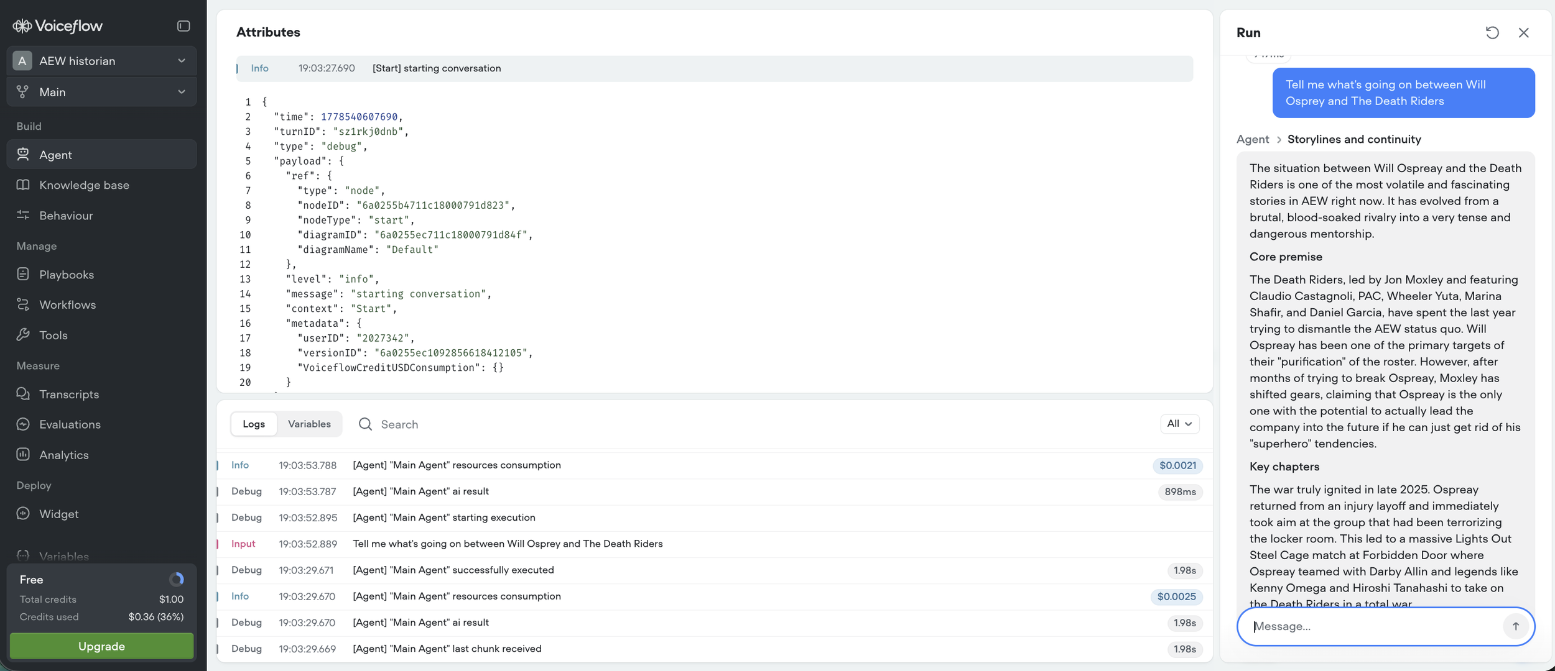Click the user message bubble in Run

(1403, 93)
